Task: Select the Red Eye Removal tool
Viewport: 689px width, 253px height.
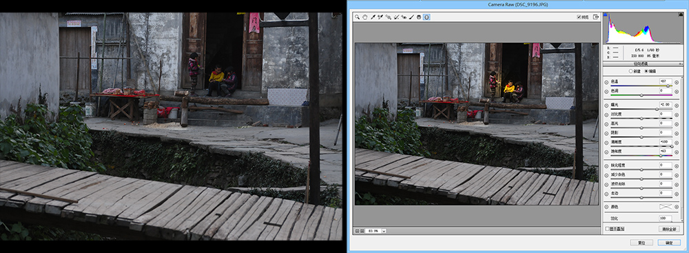Action: [x=404, y=17]
